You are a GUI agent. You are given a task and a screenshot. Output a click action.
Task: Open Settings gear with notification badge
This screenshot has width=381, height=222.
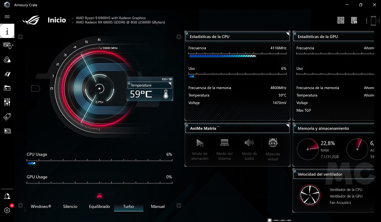[x=7, y=210]
